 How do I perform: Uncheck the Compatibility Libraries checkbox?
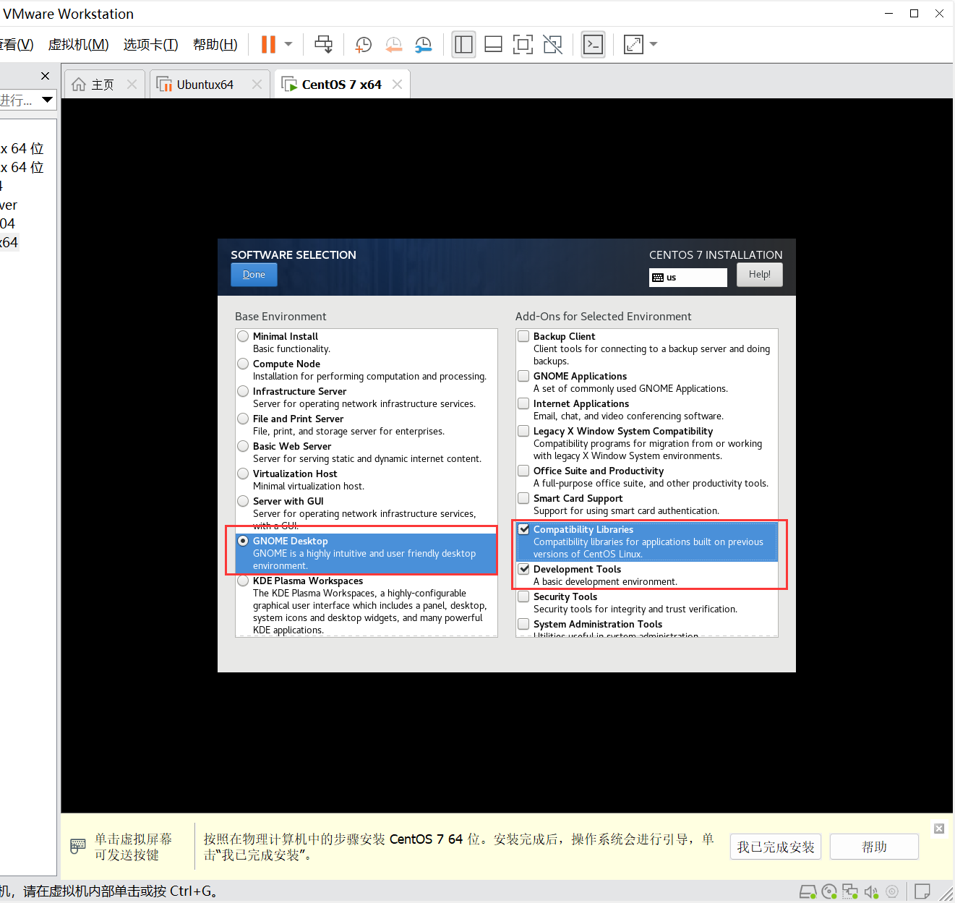[x=523, y=529]
